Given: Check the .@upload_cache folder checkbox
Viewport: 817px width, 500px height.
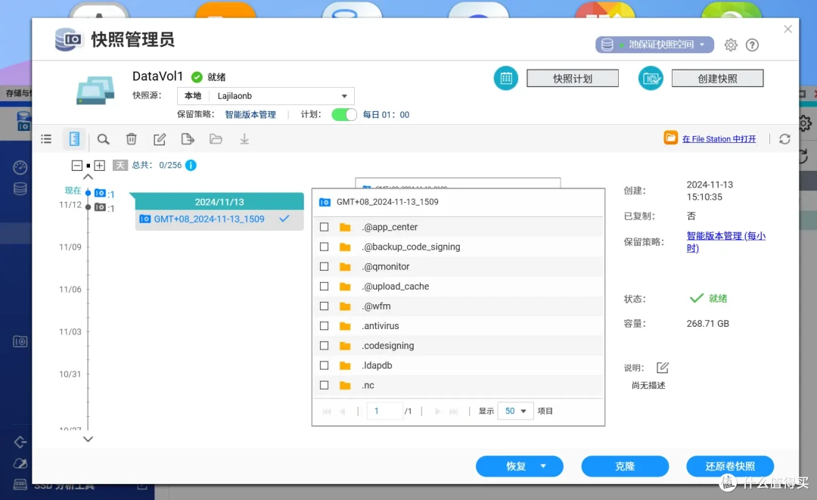Looking at the screenshot, I should click(x=324, y=287).
